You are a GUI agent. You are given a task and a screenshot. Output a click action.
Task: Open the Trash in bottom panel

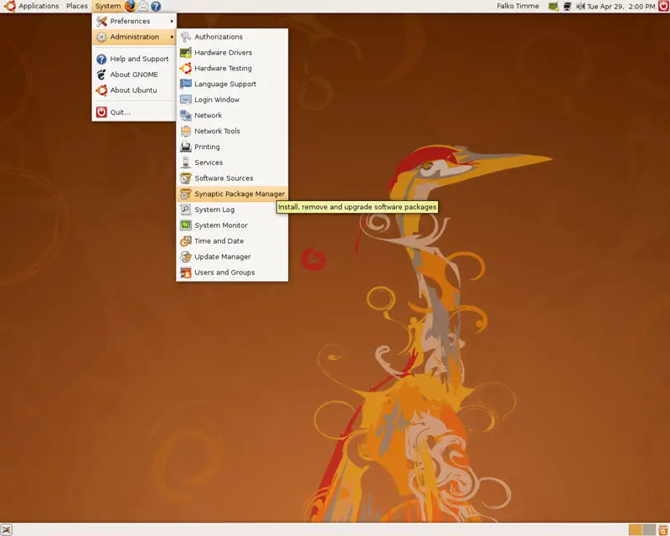pyautogui.click(x=662, y=530)
